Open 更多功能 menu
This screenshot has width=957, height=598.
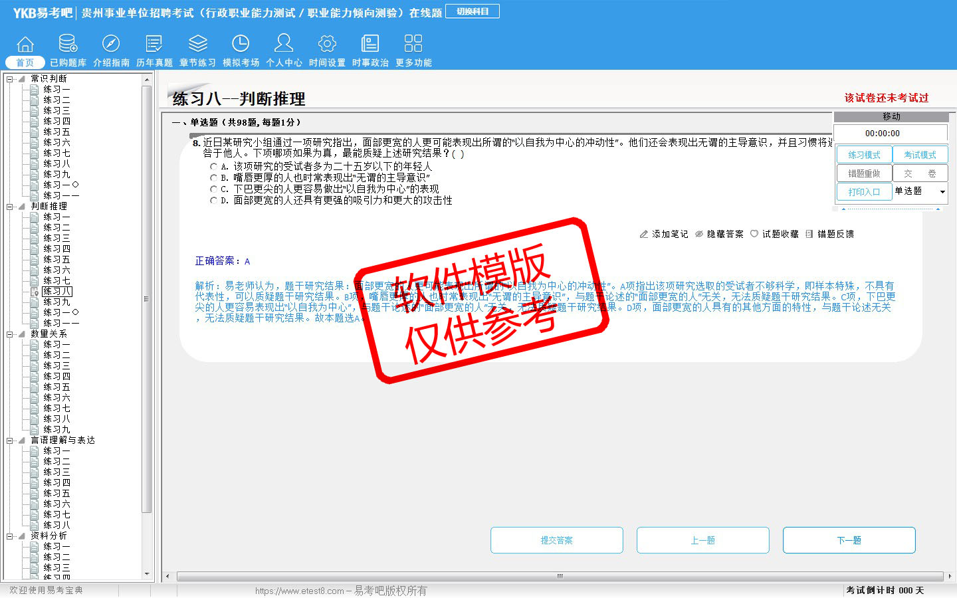click(x=413, y=45)
